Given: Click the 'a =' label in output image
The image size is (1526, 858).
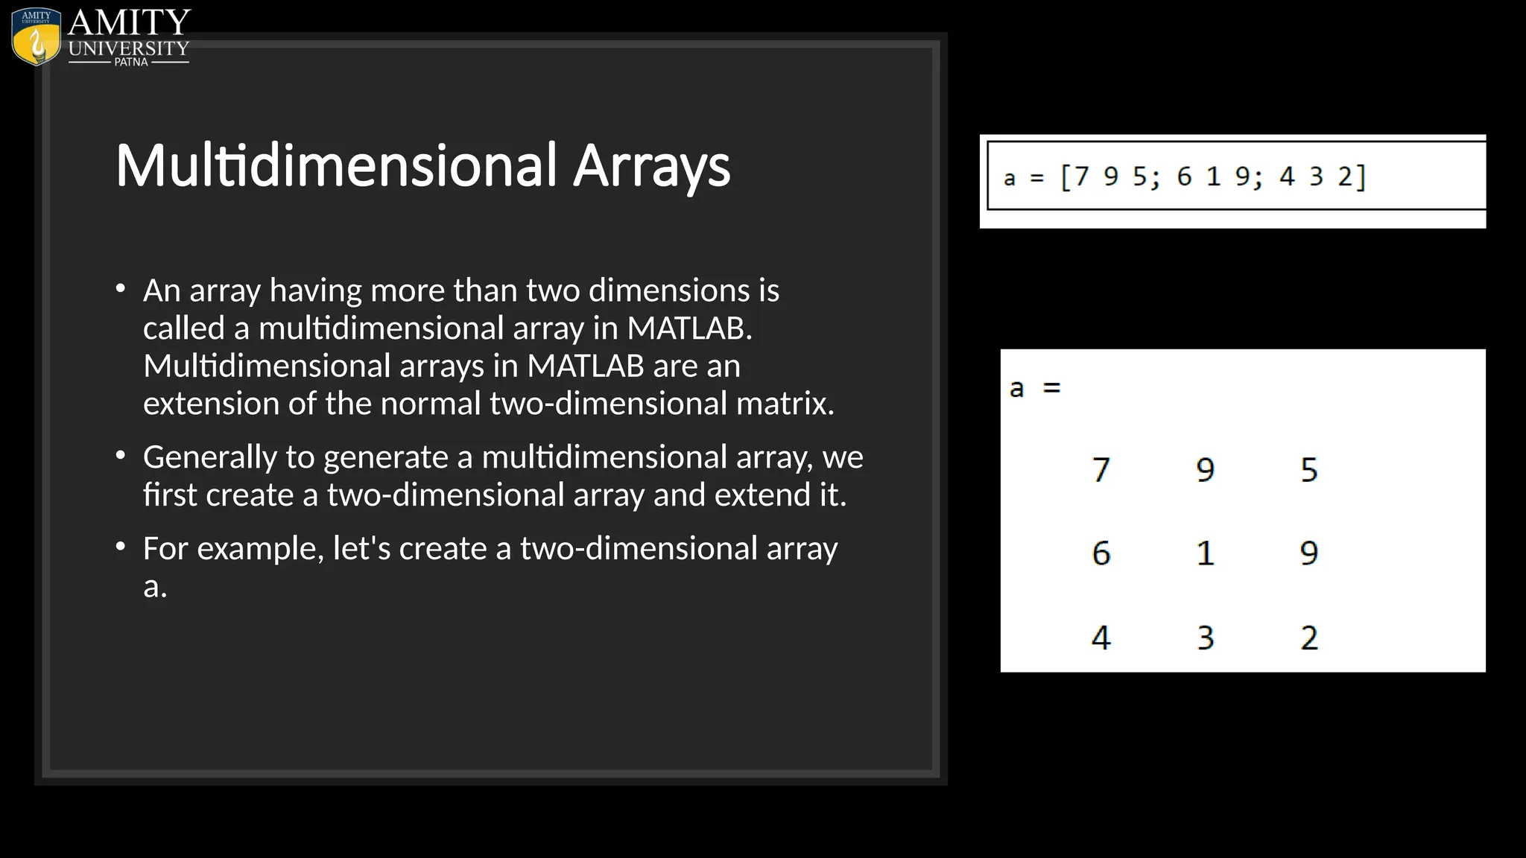Looking at the screenshot, I should [1034, 388].
